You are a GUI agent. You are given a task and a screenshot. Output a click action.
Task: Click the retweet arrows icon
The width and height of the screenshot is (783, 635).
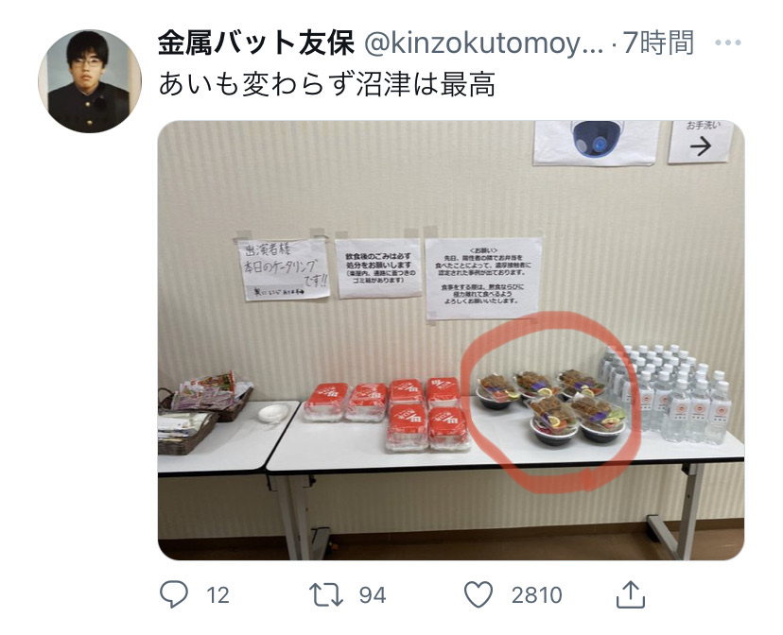pyautogui.click(x=326, y=595)
